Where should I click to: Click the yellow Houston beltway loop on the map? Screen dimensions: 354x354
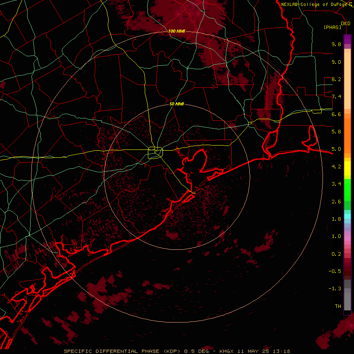click(155, 153)
